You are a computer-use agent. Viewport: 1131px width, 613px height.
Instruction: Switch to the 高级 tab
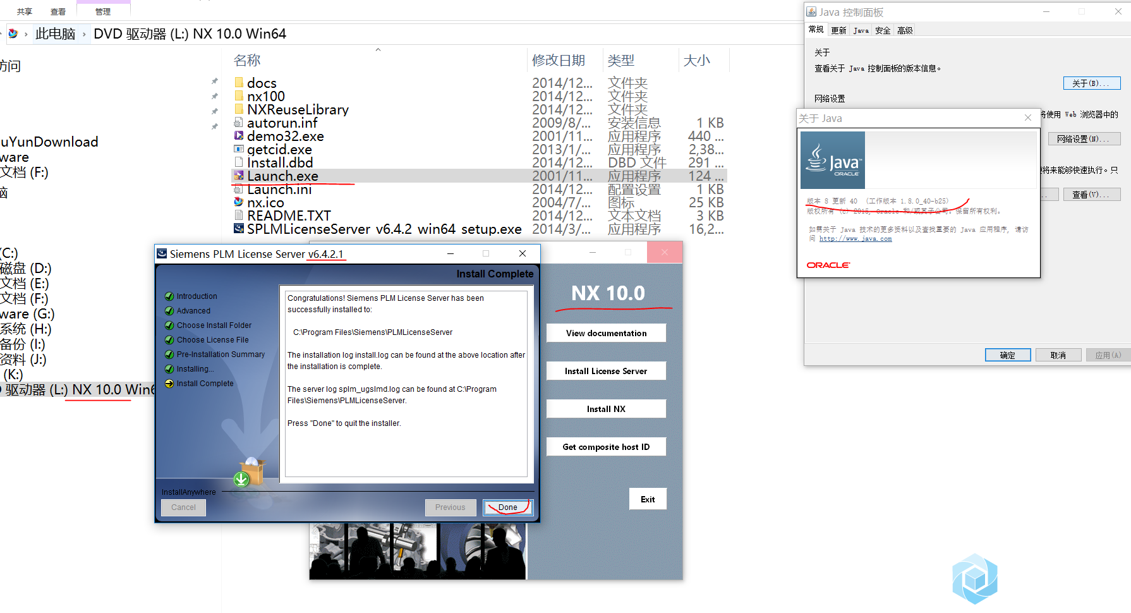click(x=905, y=30)
